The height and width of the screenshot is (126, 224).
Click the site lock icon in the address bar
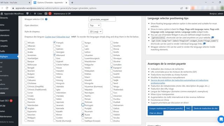[13, 8]
